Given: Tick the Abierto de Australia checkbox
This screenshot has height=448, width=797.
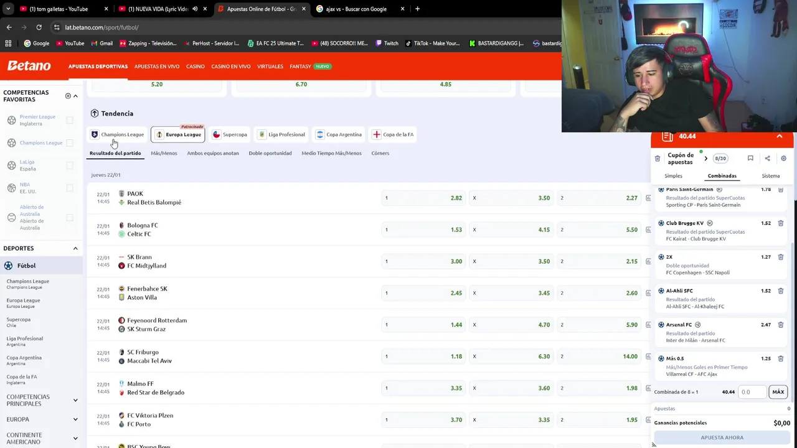Looking at the screenshot, I should (x=70, y=217).
